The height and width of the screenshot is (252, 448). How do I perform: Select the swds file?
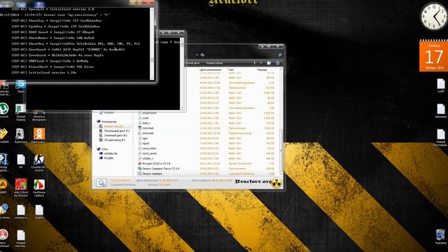click(x=145, y=118)
